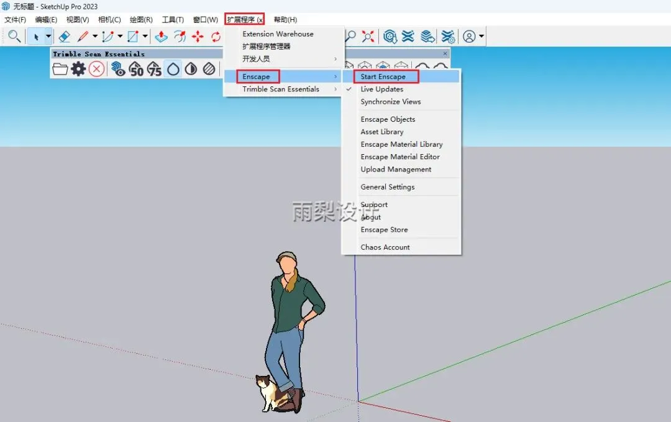Open the 视图(V) menu
The image size is (671, 422).
click(78, 20)
